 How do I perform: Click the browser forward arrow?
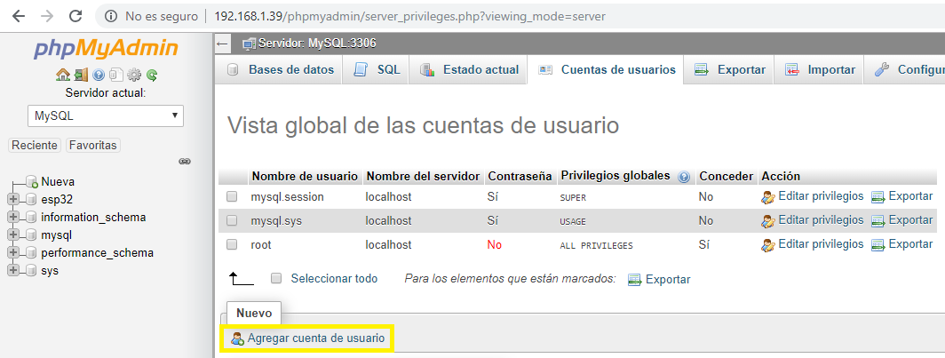46,16
